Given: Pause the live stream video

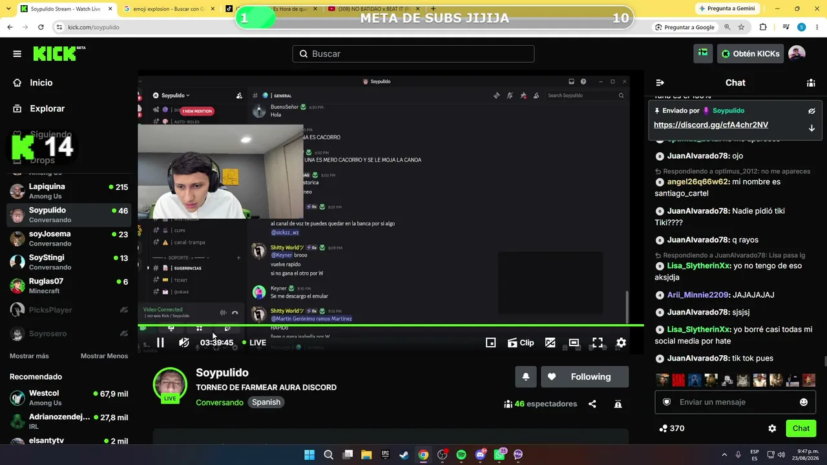Looking at the screenshot, I should point(160,342).
